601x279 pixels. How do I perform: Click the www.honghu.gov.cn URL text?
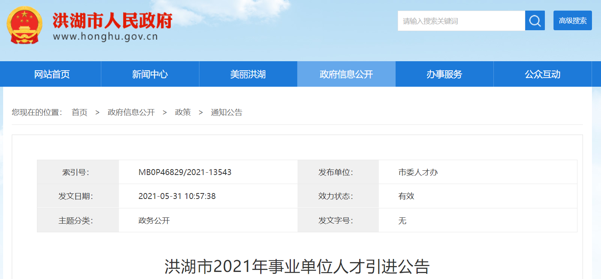tap(105, 37)
